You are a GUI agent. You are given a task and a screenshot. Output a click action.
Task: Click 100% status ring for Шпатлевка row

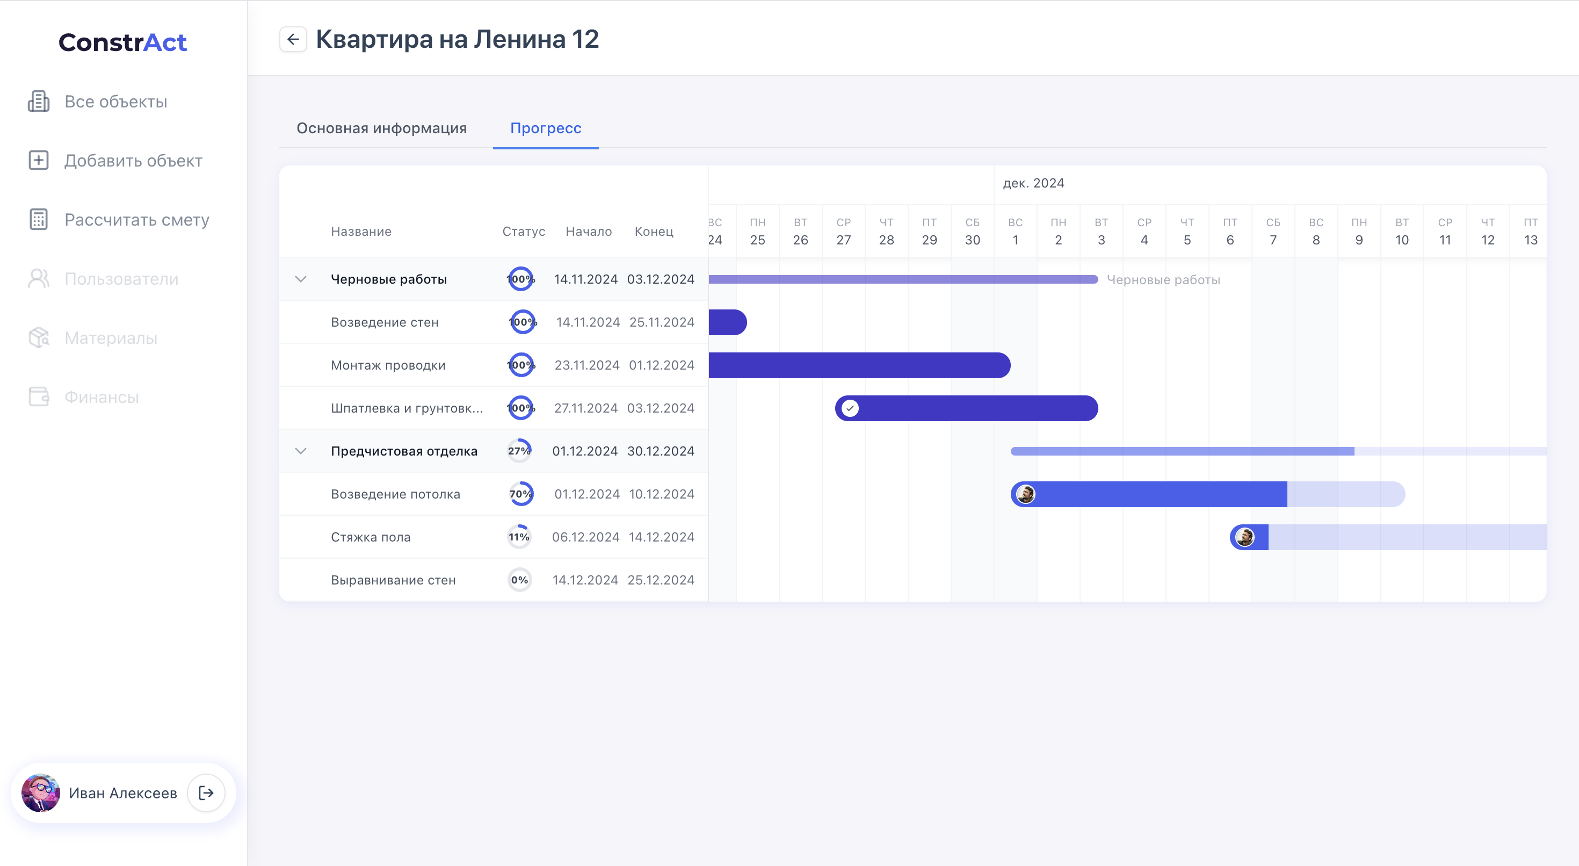(520, 408)
